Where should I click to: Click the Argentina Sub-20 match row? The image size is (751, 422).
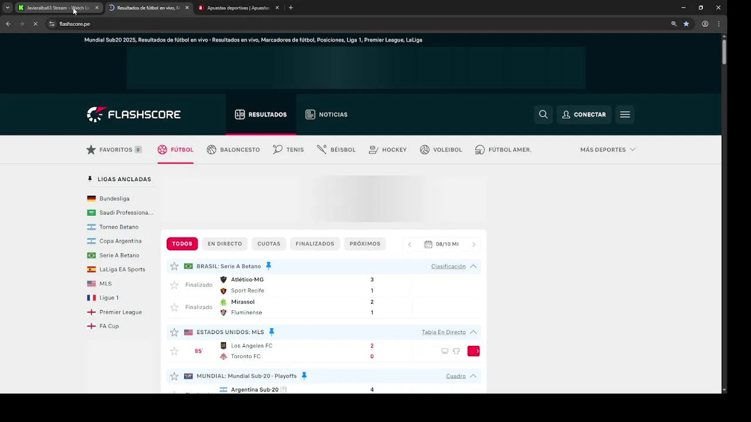pos(324,390)
